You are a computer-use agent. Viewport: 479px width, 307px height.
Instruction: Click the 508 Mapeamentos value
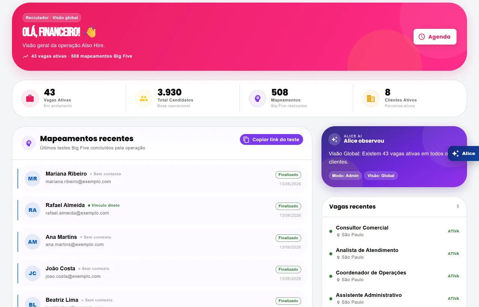(x=280, y=92)
